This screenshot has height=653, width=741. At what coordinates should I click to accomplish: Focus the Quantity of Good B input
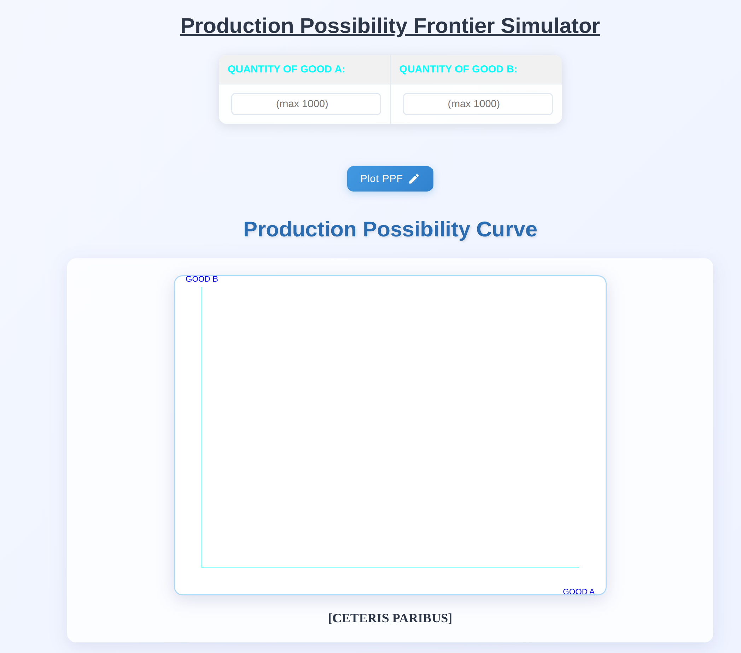coord(478,104)
